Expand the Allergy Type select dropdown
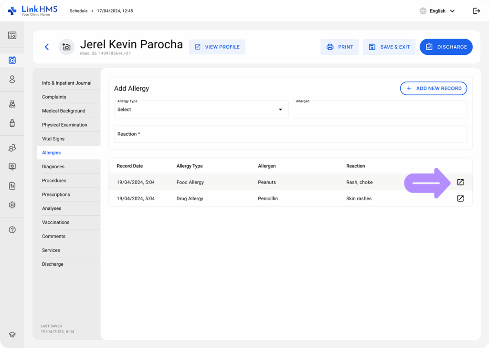This screenshot has height=348, width=489. 201,109
